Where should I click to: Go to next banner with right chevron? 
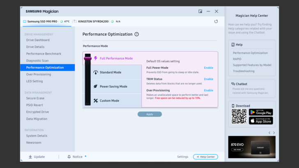(274, 133)
